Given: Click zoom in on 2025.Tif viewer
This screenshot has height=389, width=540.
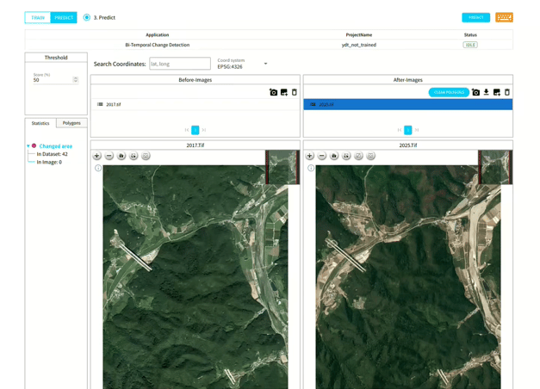Looking at the screenshot, I should (x=310, y=156).
